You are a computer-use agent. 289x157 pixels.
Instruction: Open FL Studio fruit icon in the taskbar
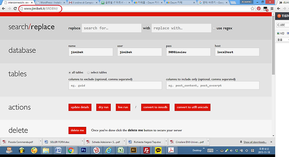[x=22, y=150]
